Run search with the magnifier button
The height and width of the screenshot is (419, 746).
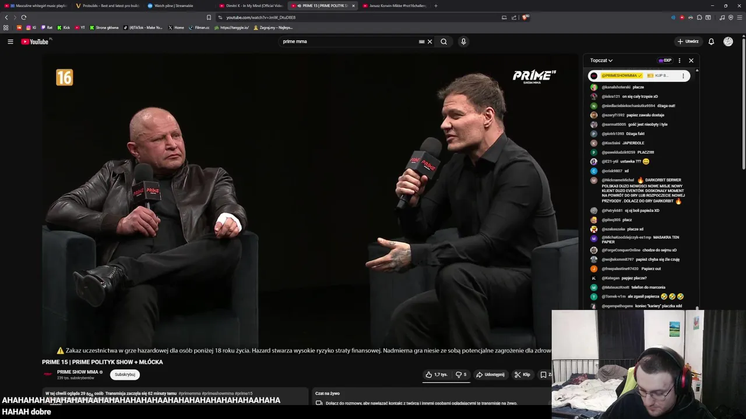pos(444,42)
